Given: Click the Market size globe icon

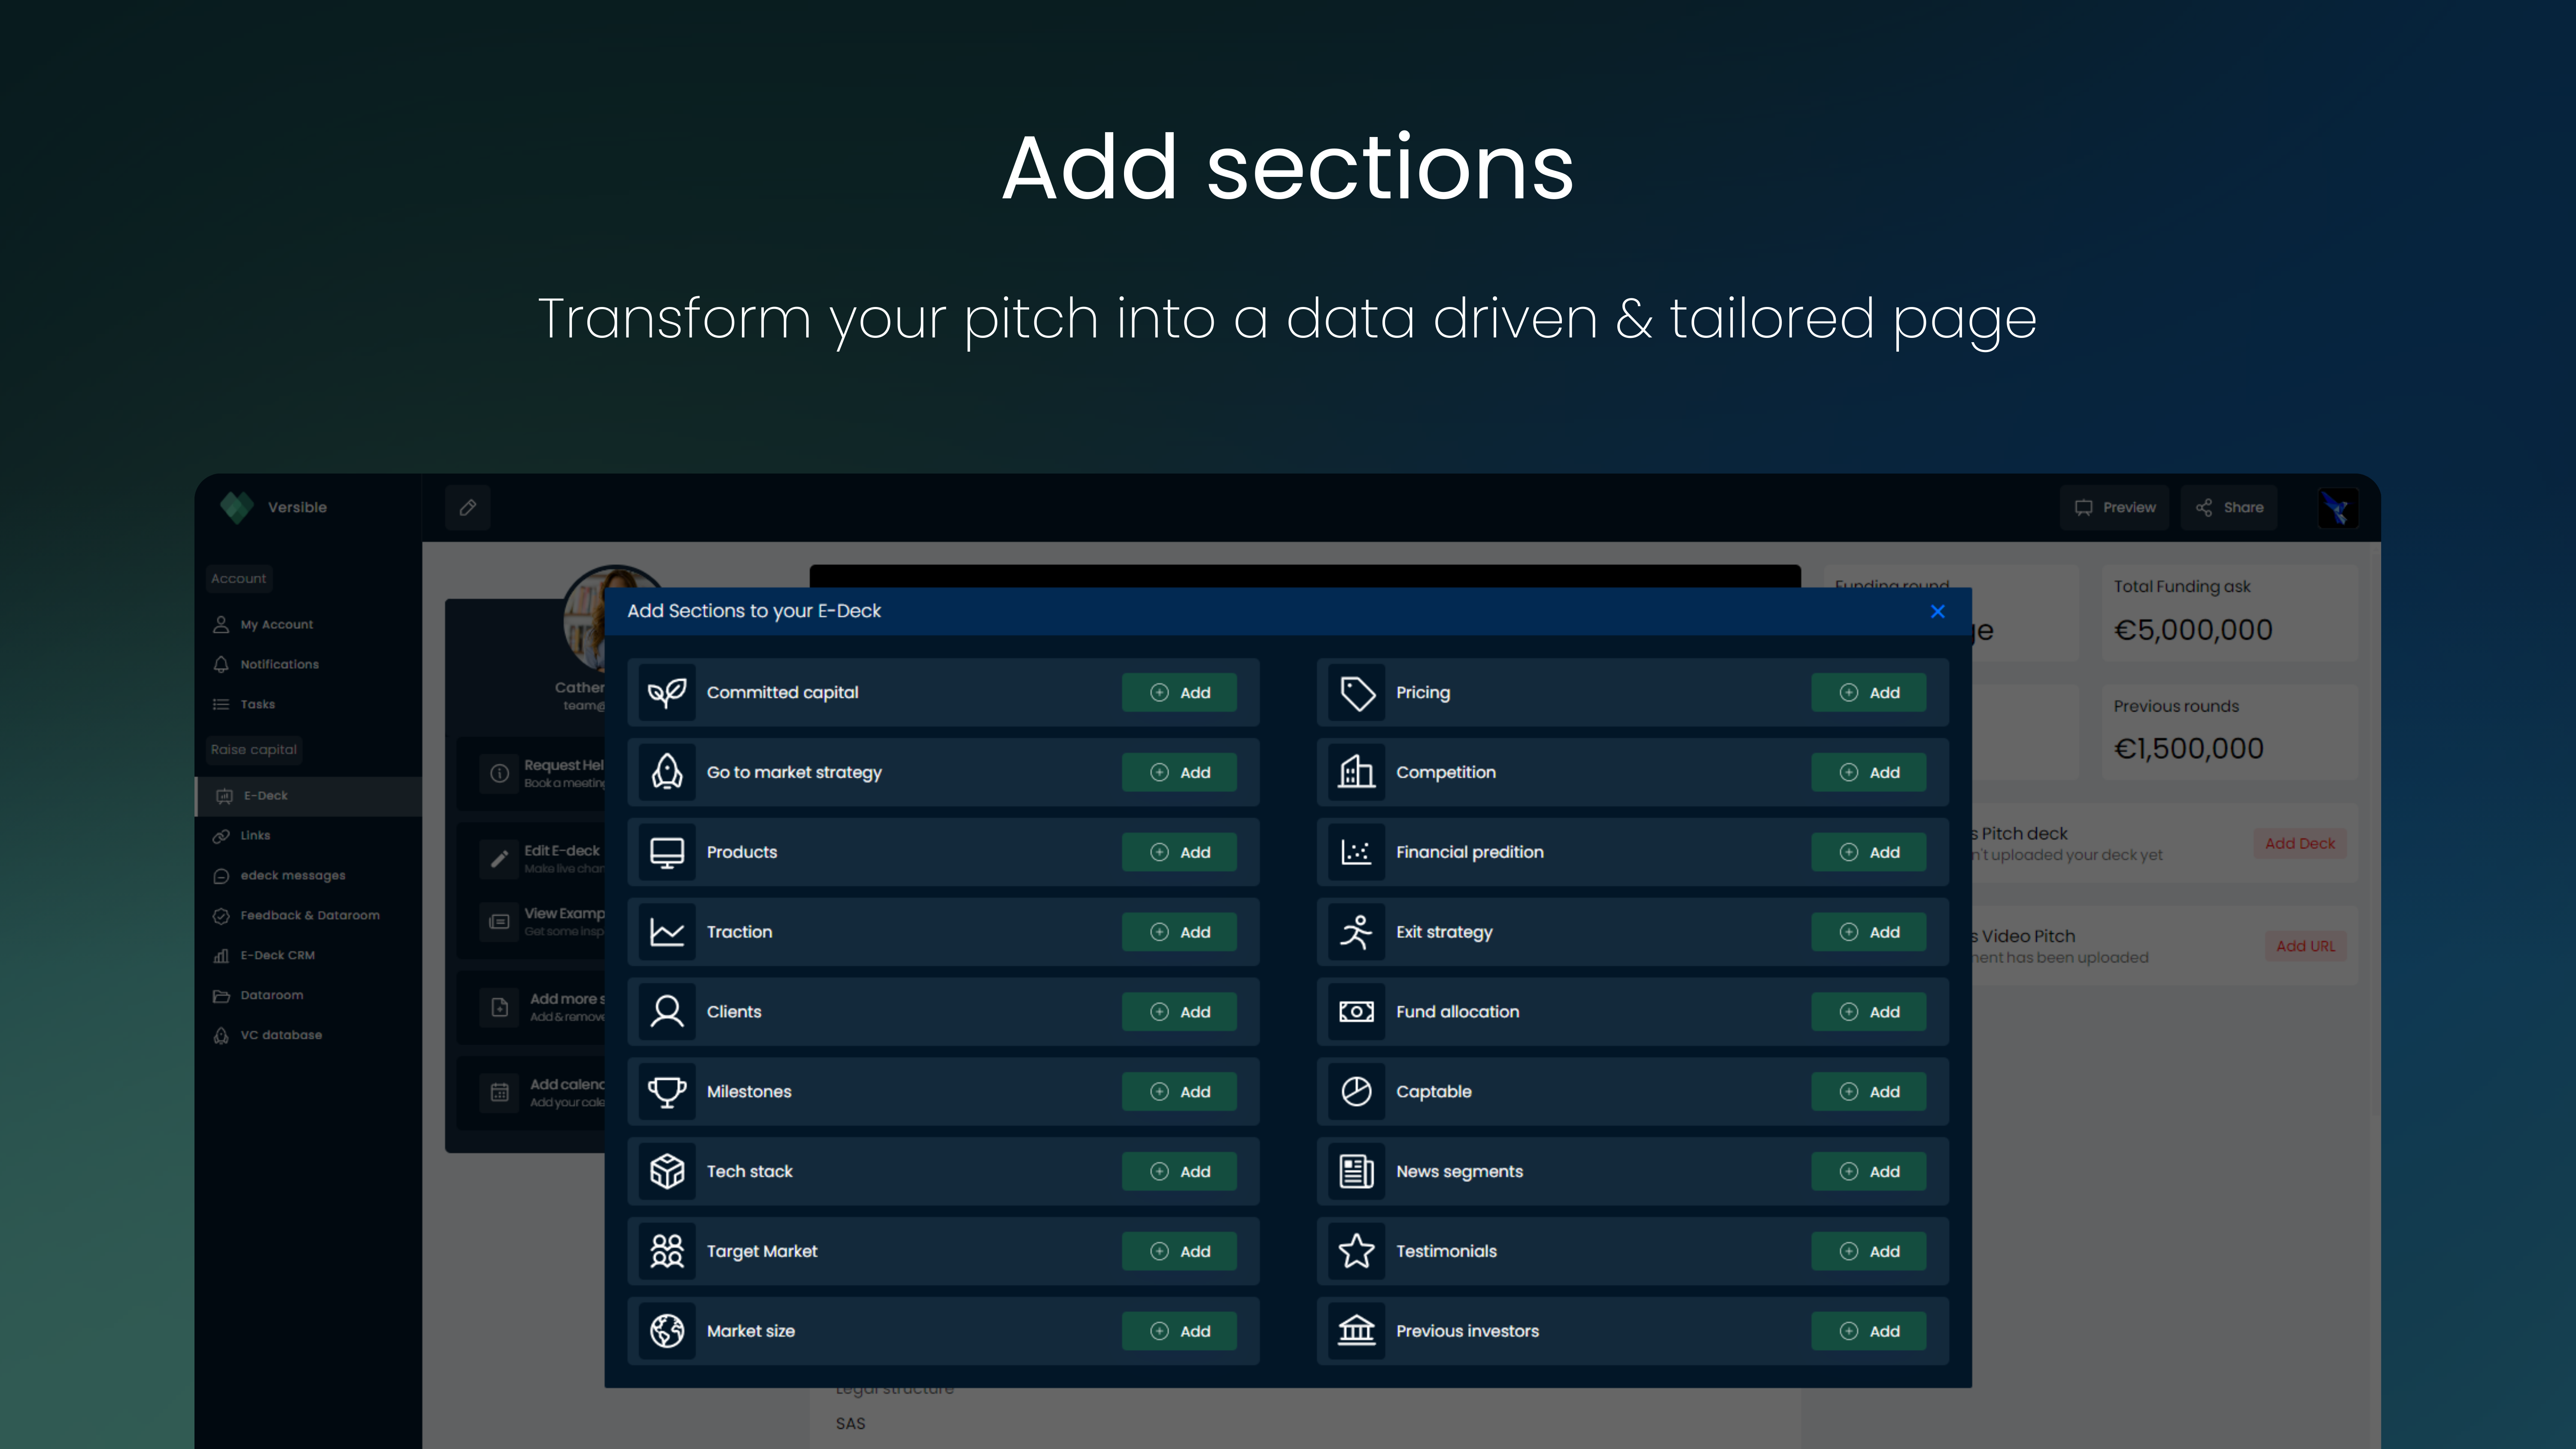Looking at the screenshot, I should point(667,1331).
